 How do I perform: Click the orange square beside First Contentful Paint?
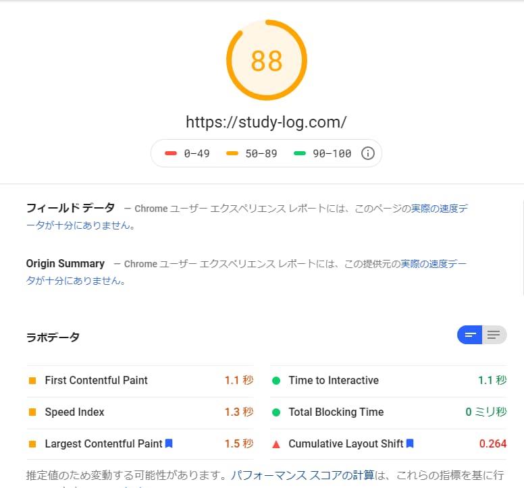pos(32,381)
